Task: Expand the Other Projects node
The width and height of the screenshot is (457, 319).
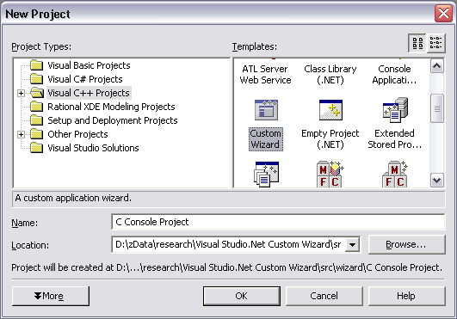Action: click(21, 134)
